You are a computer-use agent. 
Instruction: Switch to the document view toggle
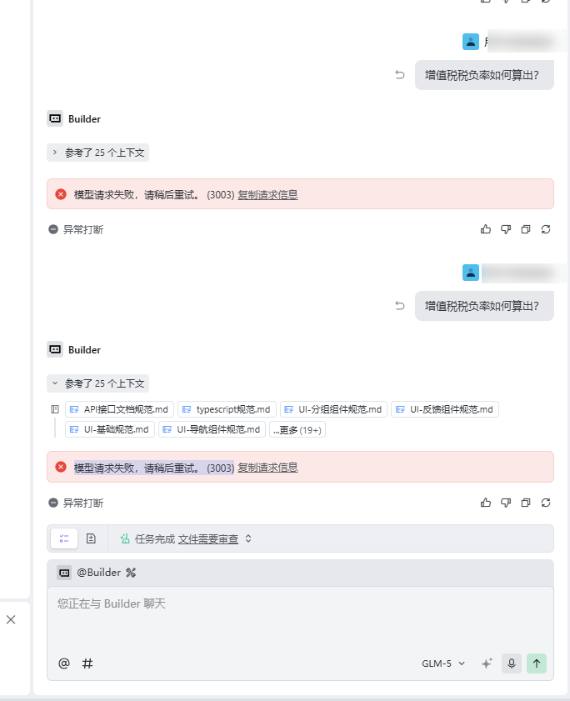pyautogui.click(x=91, y=538)
